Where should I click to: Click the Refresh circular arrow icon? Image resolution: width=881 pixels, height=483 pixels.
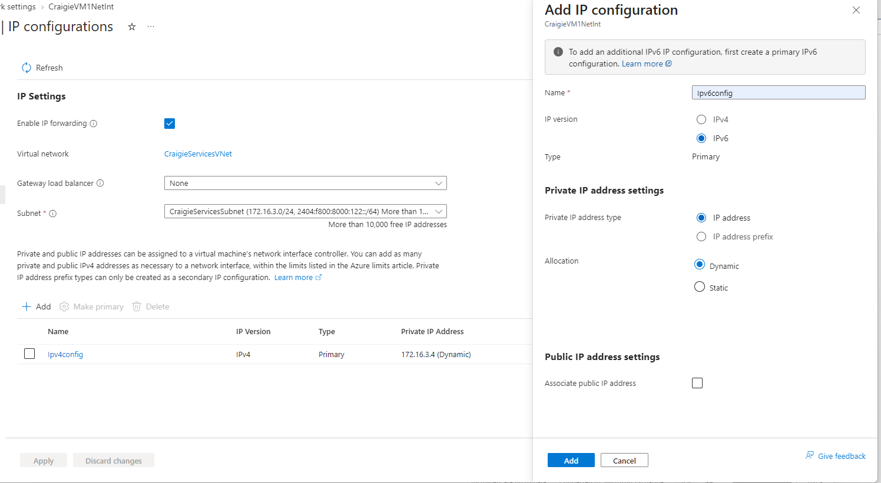click(27, 68)
